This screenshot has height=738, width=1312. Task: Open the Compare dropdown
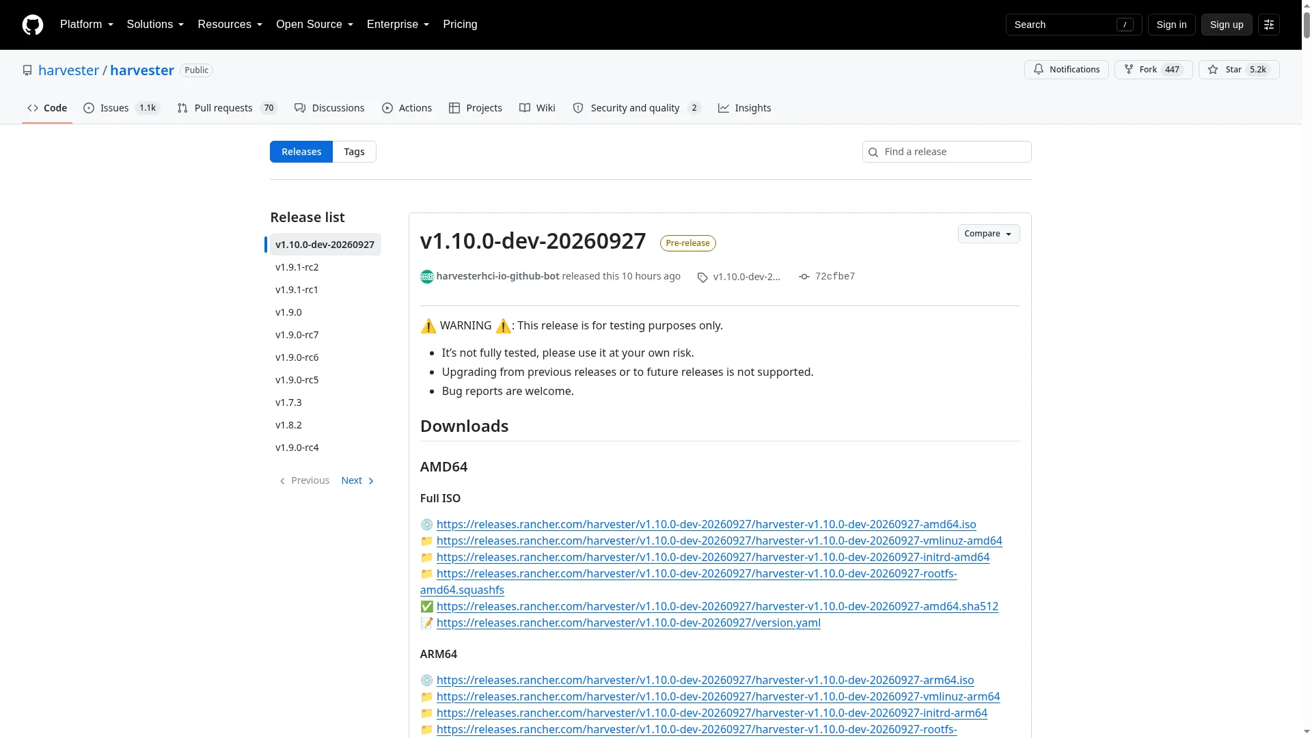pyautogui.click(x=989, y=234)
